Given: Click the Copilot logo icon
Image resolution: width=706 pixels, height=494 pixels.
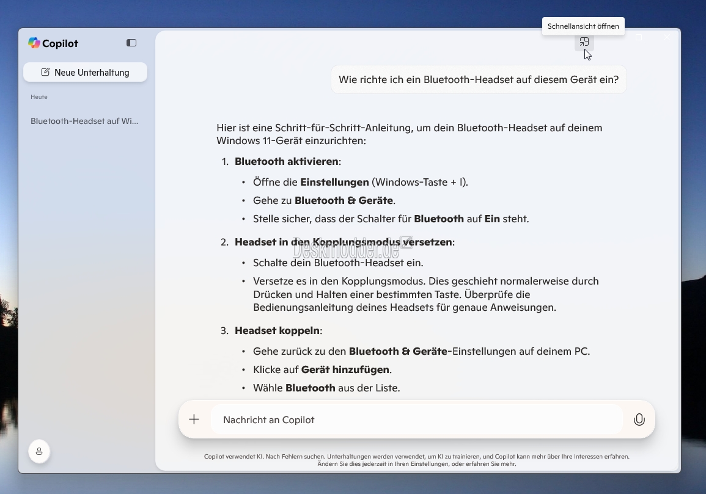Looking at the screenshot, I should [34, 43].
